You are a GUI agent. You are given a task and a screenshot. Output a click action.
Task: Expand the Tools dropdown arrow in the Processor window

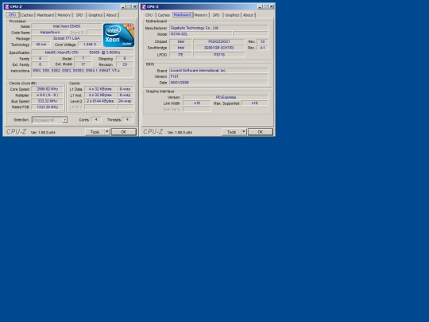tap(107, 132)
